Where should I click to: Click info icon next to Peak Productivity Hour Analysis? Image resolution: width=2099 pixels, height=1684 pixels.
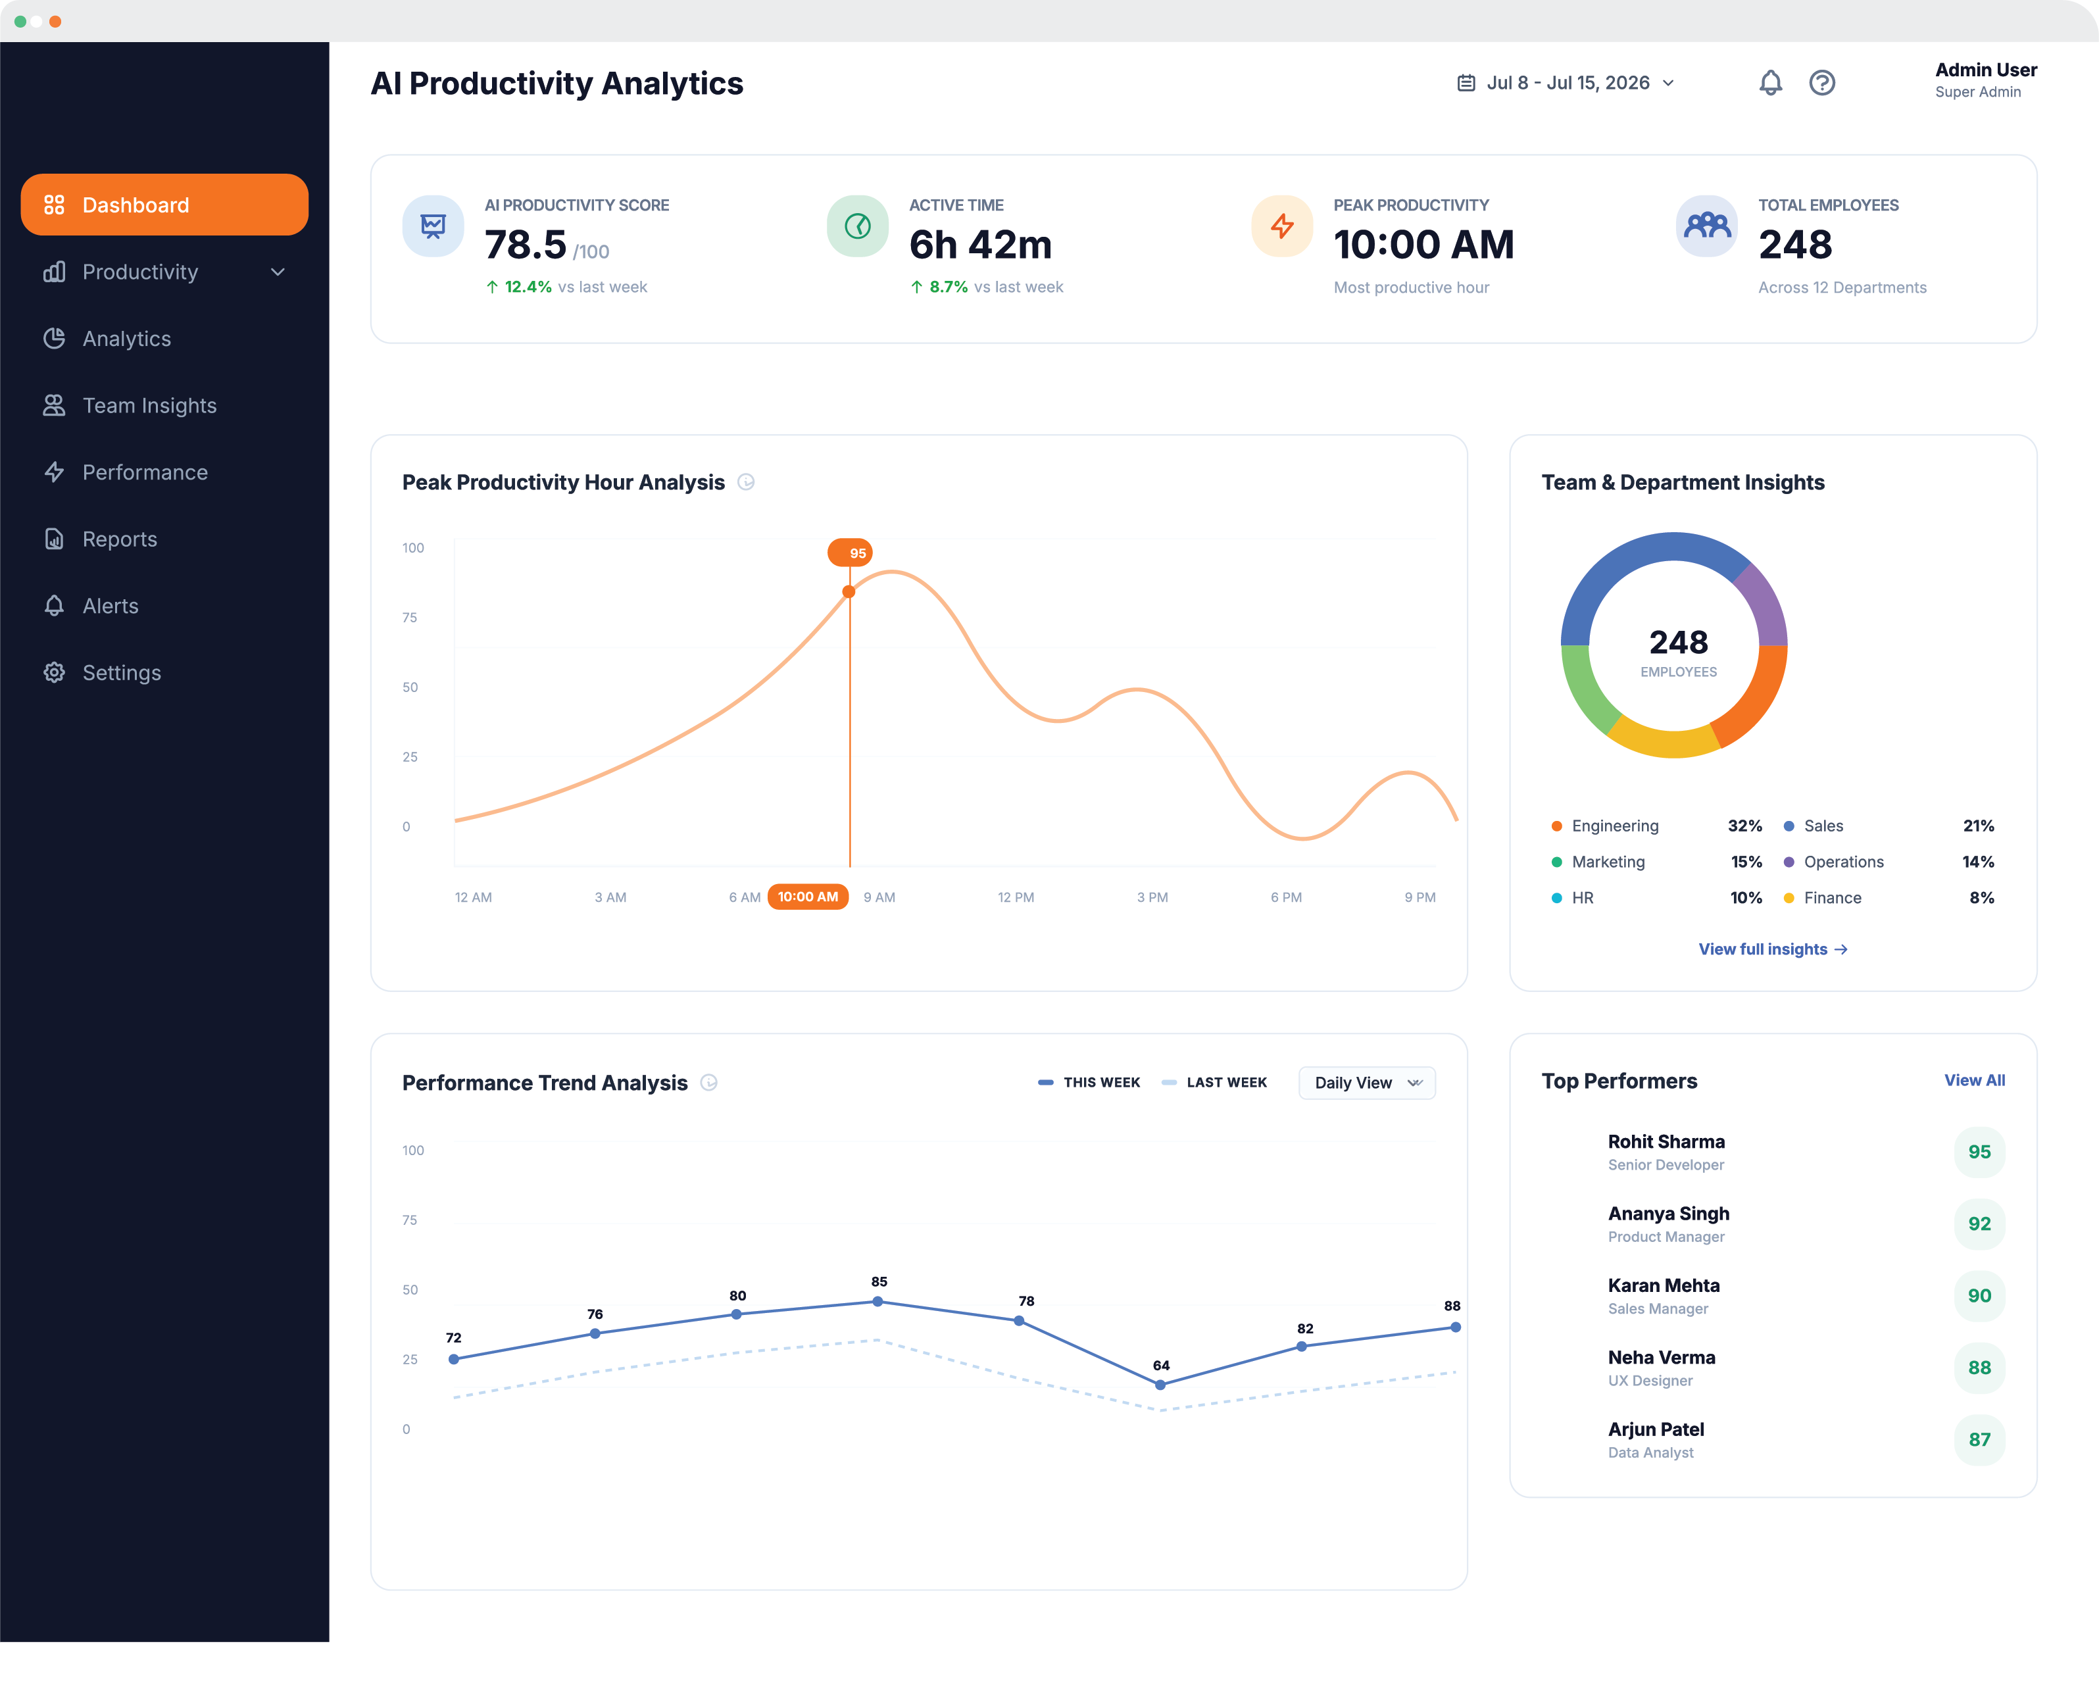click(747, 482)
